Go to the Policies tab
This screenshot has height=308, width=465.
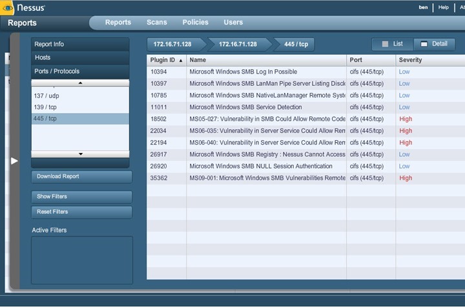click(x=195, y=22)
